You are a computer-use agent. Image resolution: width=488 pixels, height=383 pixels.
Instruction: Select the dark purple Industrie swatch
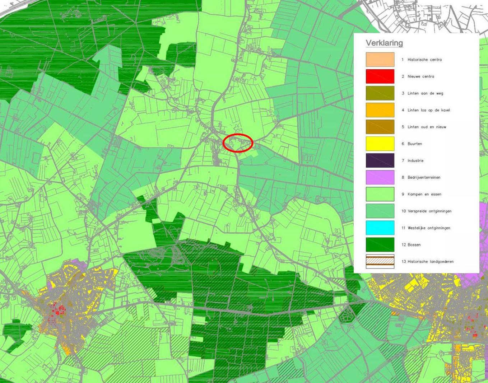380,160
